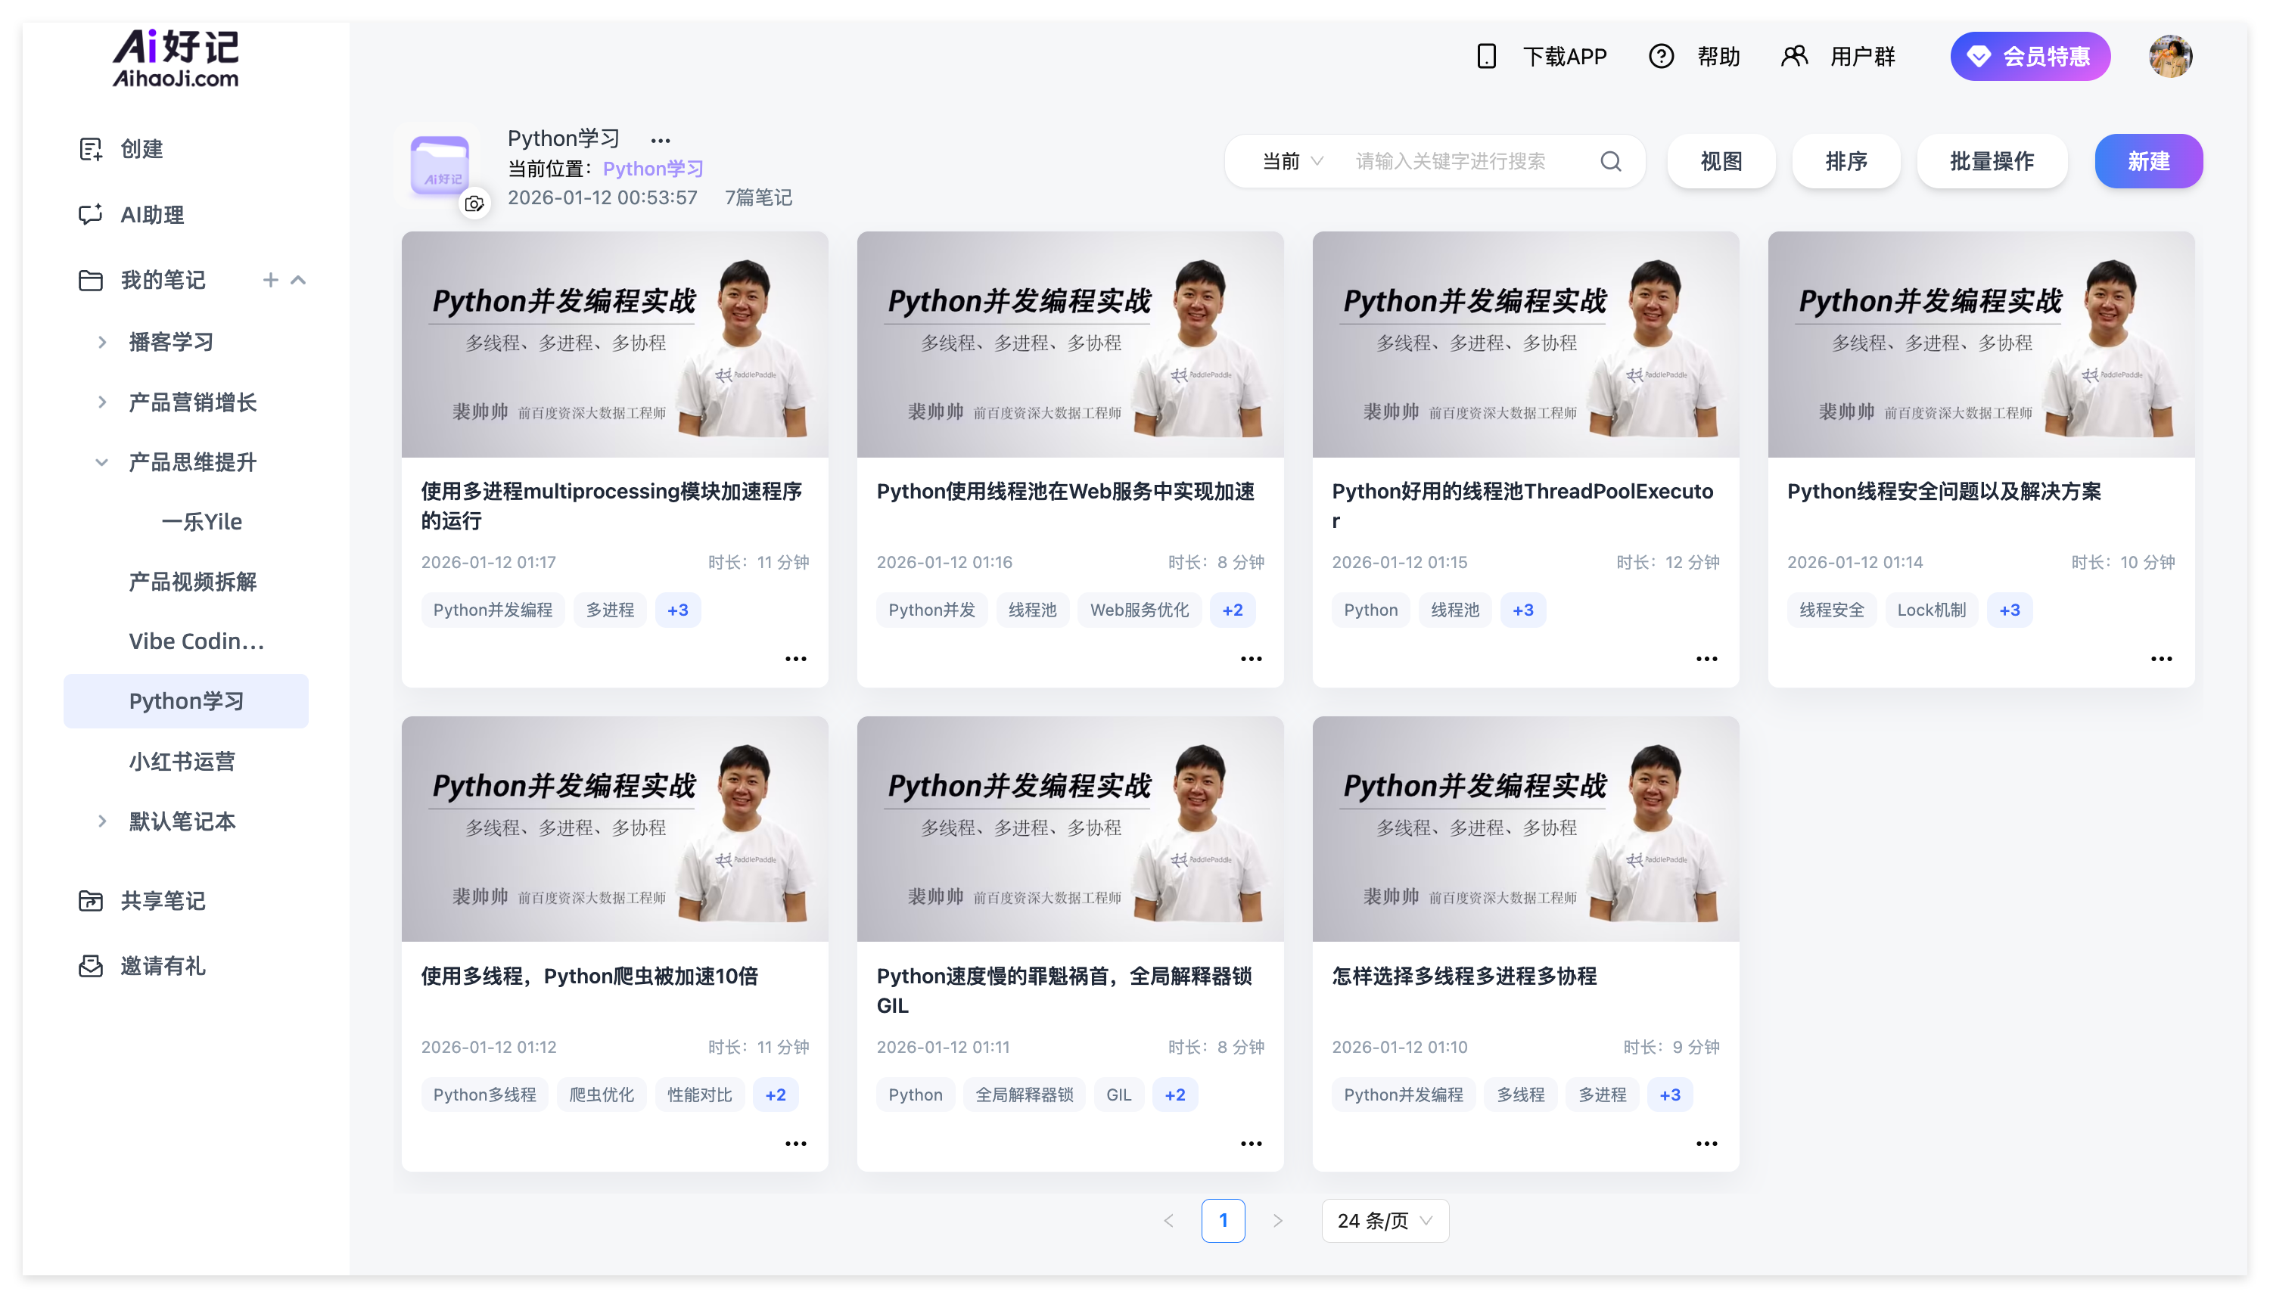Click the search magnifier icon
This screenshot has width=2270, height=1298.
pos(1610,161)
